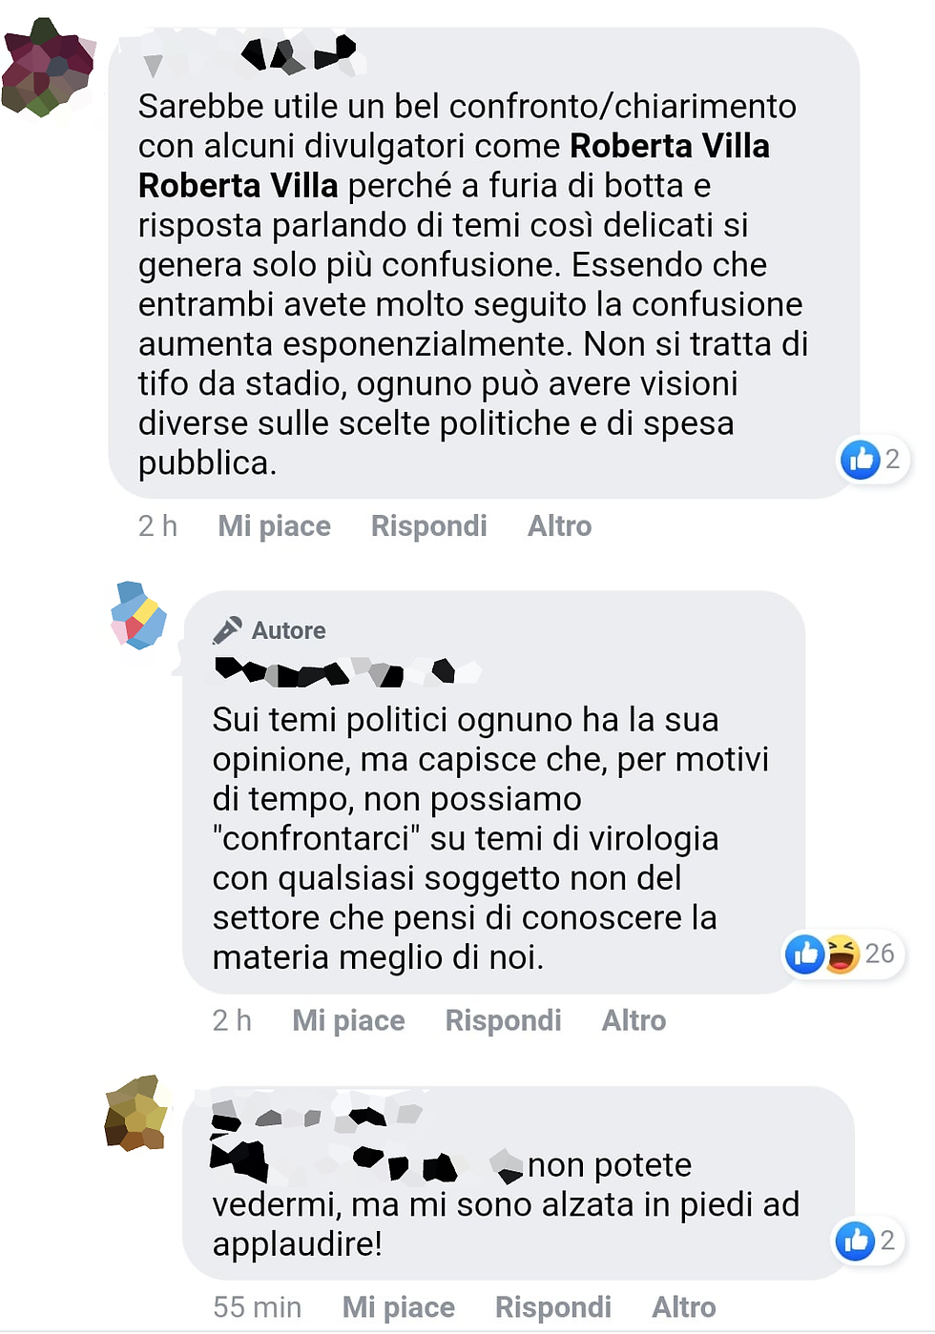Open the 2 h timestamp of author's reply

click(232, 1021)
